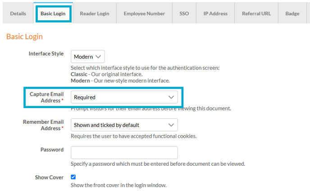Switch to the IP Address tab
Viewport: 310px width, 191px height.
[x=215, y=14]
